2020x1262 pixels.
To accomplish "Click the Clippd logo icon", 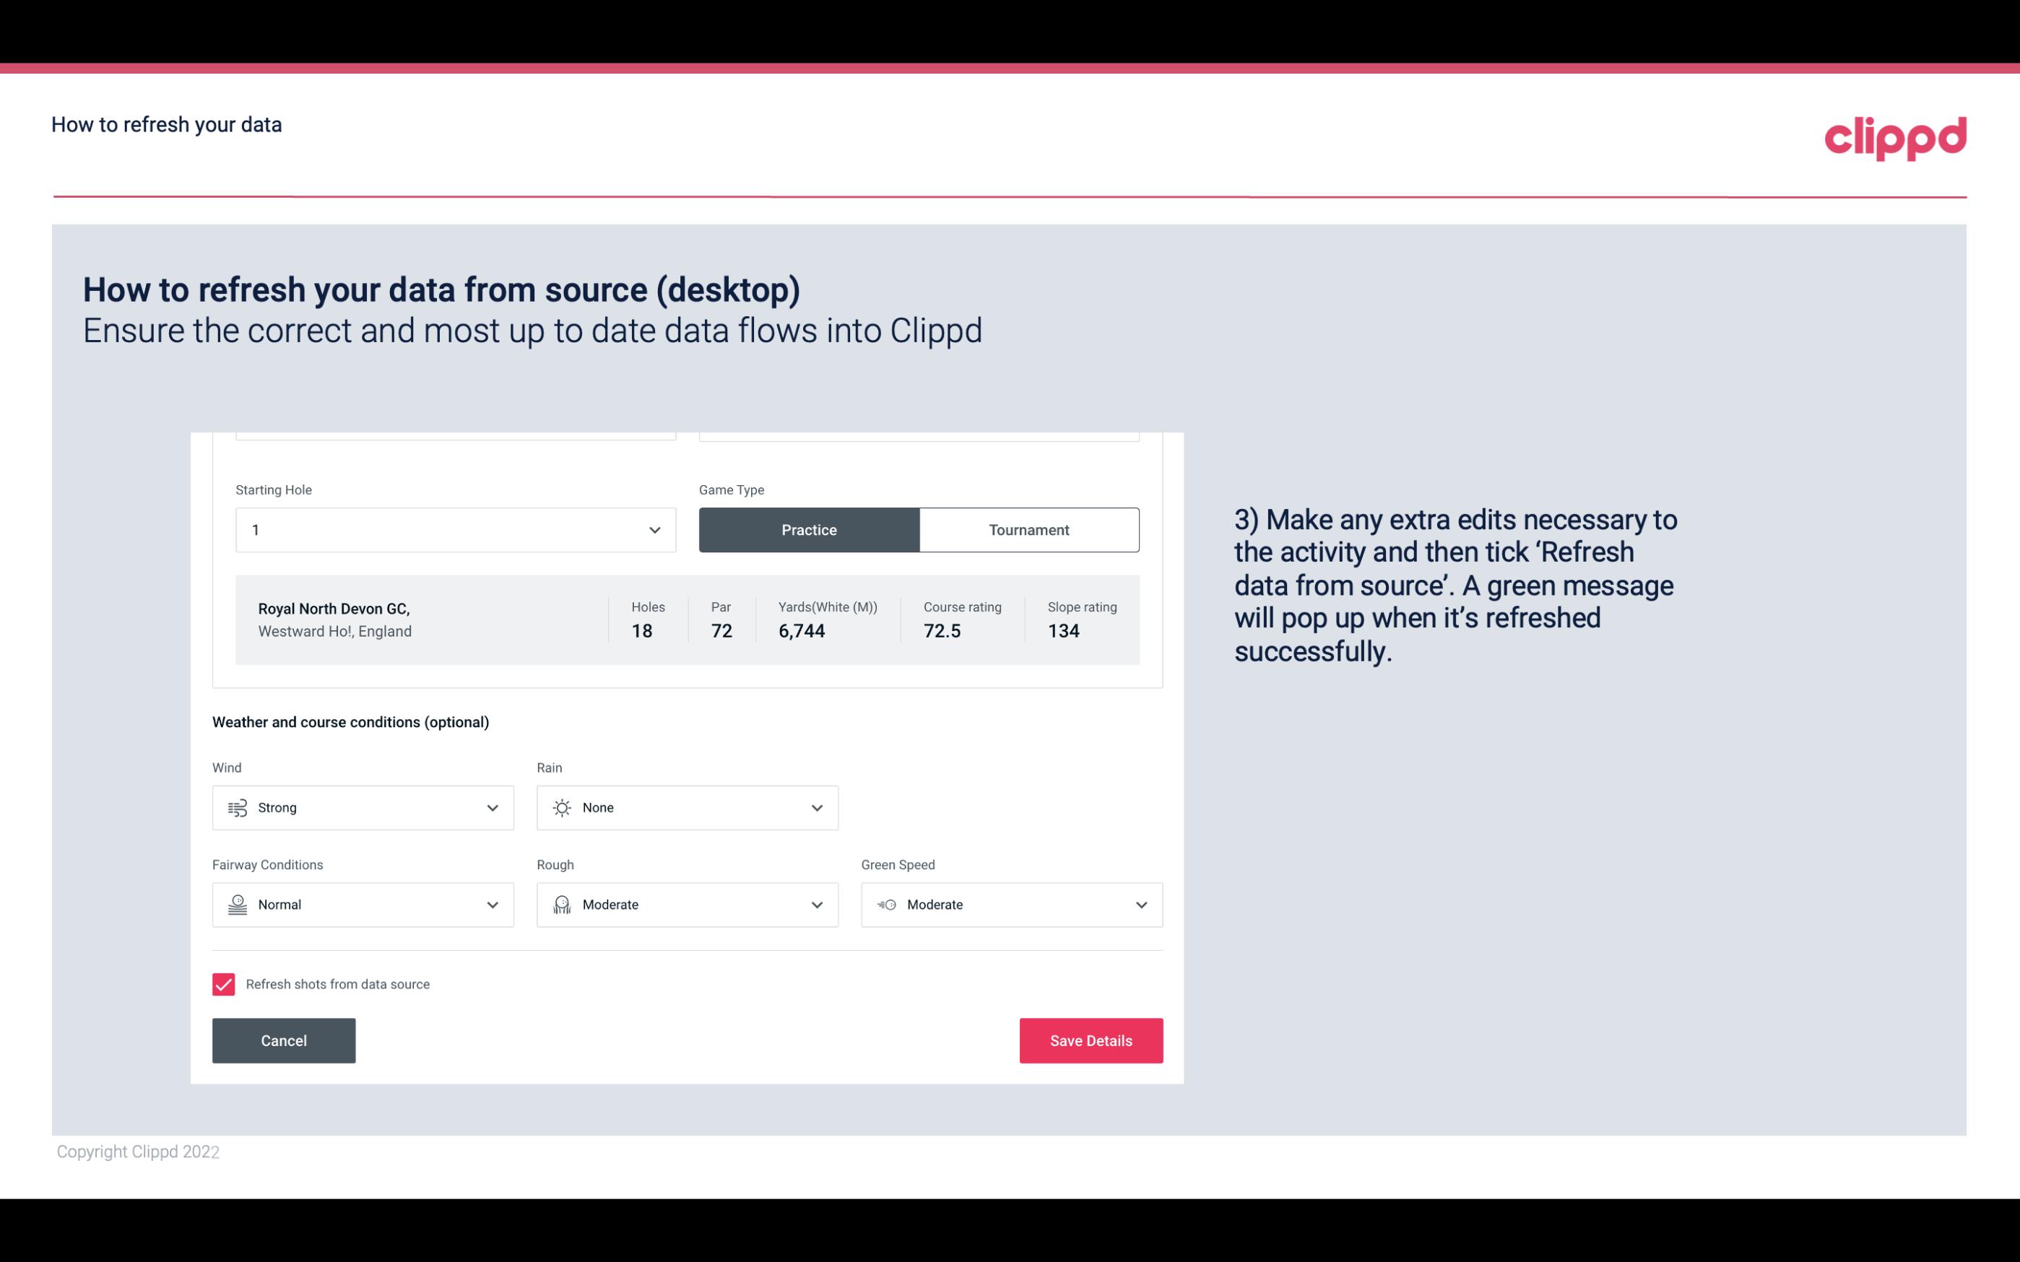I will (x=1895, y=135).
